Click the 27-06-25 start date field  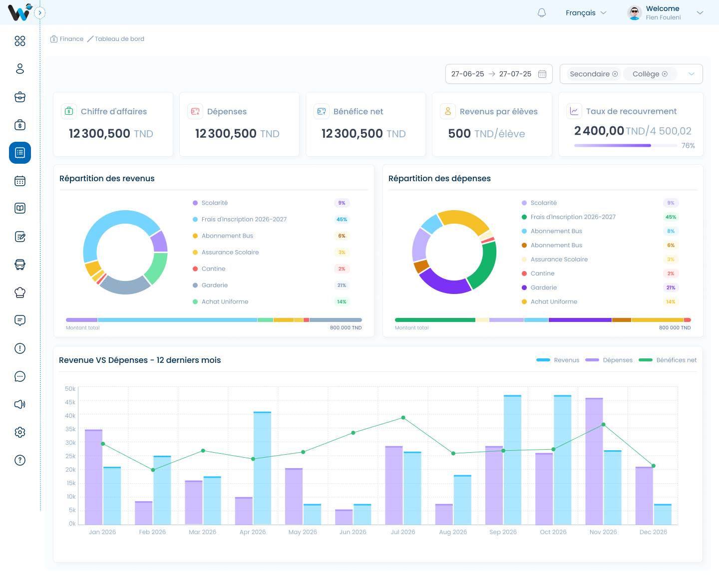pos(467,74)
